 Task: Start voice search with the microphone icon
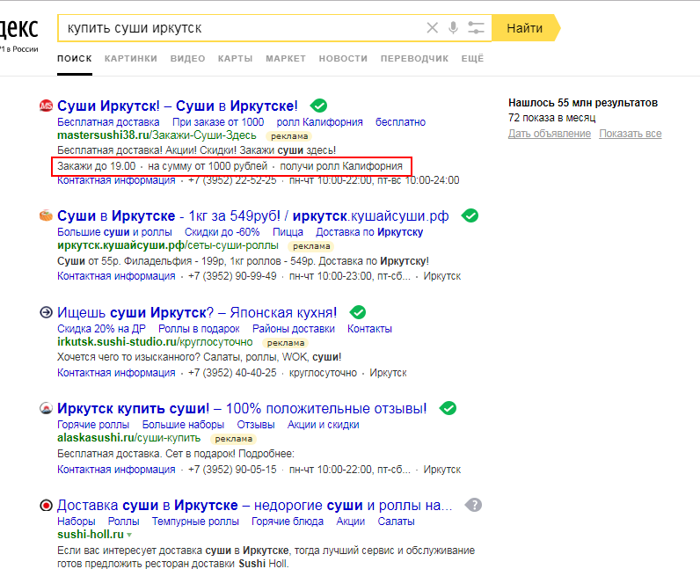tap(453, 27)
